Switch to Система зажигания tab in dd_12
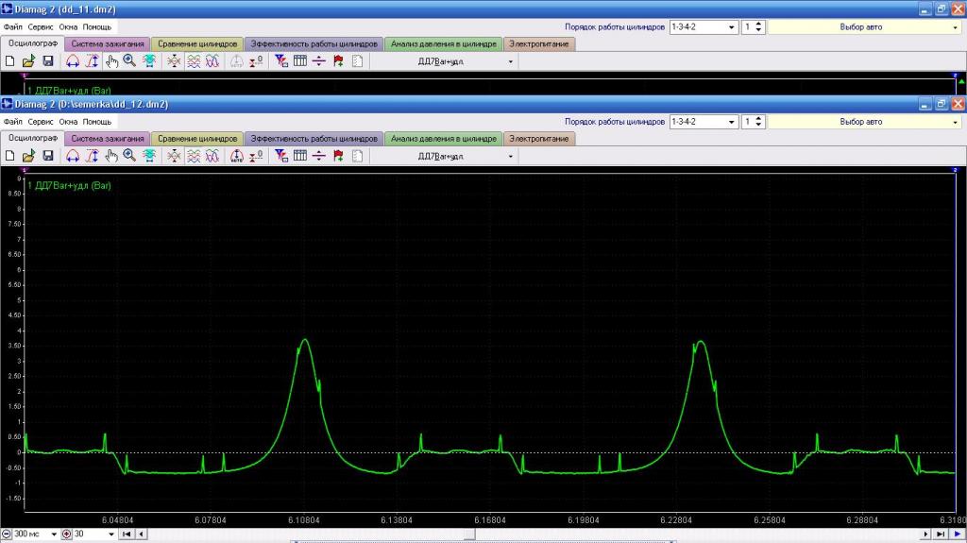This screenshot has width=967, height=543. pyautogui.click(x=108, y=139)
